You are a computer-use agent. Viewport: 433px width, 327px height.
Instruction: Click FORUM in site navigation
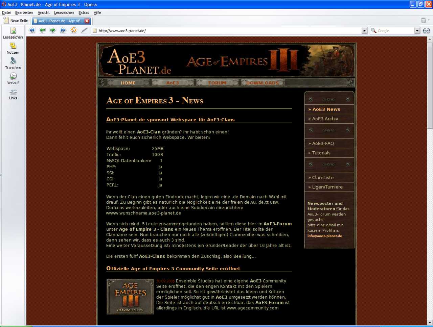(217, 83)
